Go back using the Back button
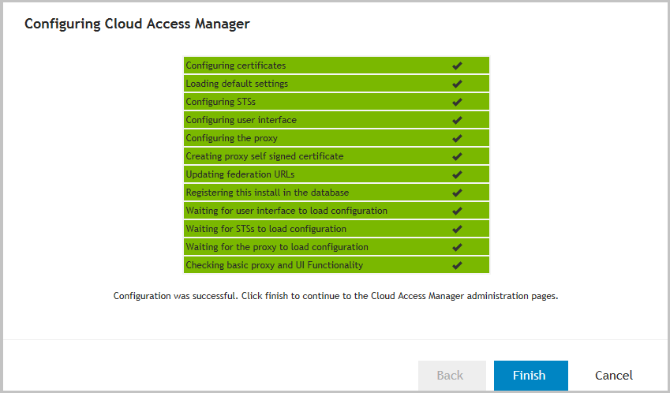 coord(450,376)
